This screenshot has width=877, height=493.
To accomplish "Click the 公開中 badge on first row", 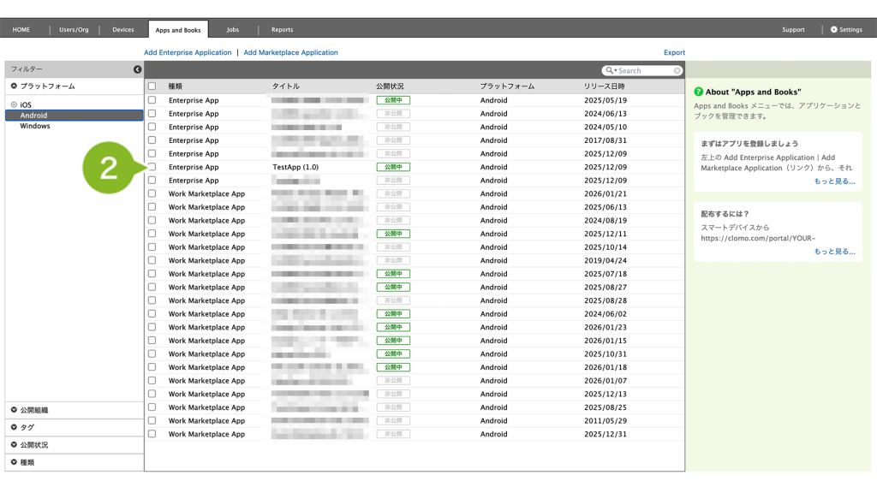I will click(x=393, y=100).
